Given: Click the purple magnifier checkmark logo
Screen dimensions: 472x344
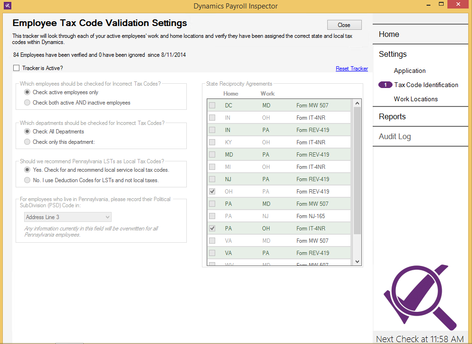Looking at the screenshot, I should (x=420, y=297).
